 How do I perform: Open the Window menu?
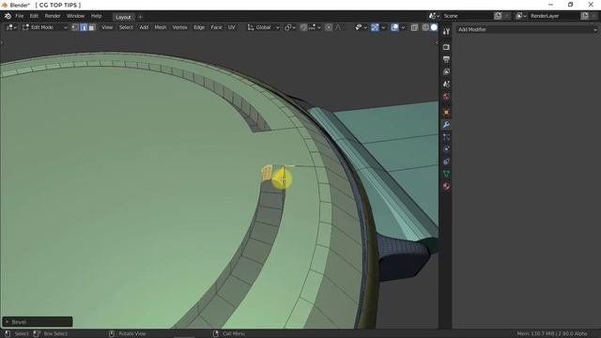pyautogui.click(x=75, y=16)
